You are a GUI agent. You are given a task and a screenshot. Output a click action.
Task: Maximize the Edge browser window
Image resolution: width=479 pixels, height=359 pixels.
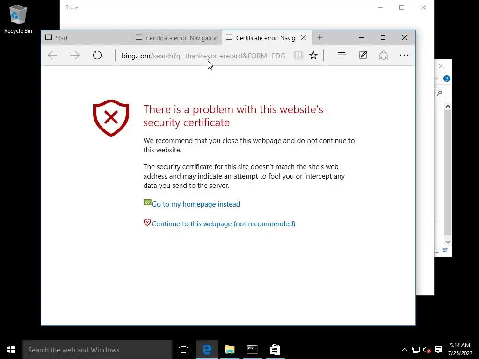383,37
